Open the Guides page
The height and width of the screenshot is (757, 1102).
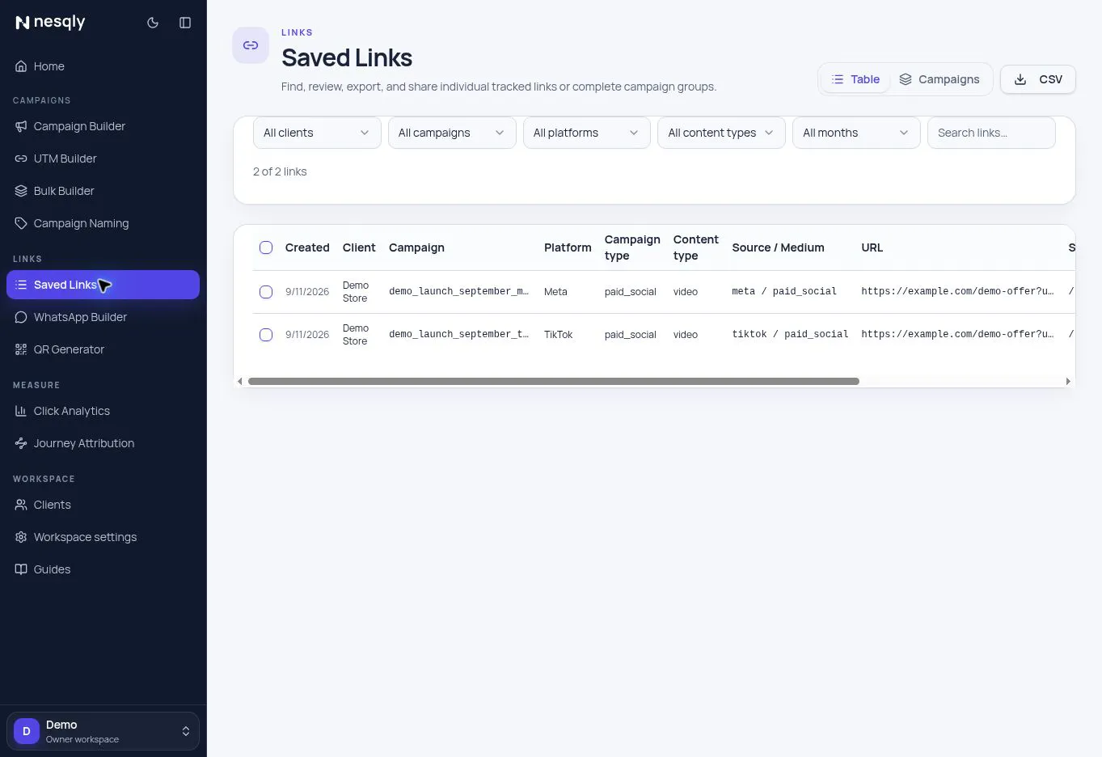click(x=103, y=569)
